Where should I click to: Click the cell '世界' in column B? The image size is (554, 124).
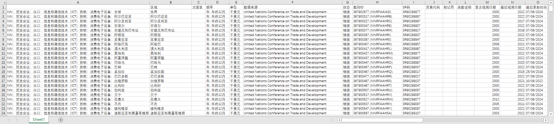171,12
